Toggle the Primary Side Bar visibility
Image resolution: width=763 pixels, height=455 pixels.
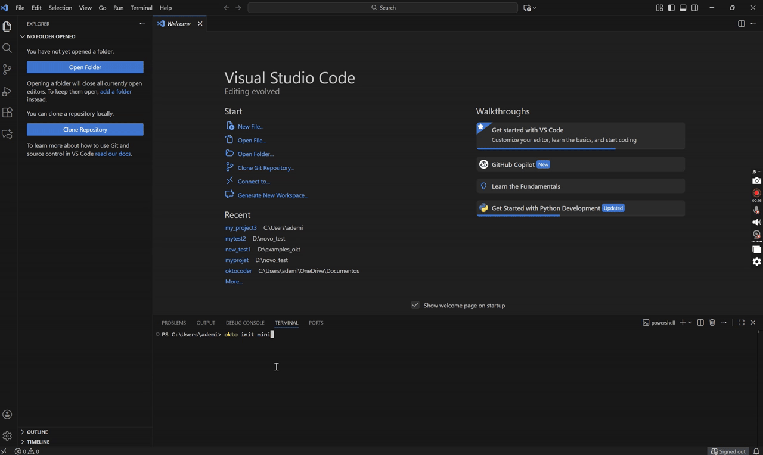671,8
